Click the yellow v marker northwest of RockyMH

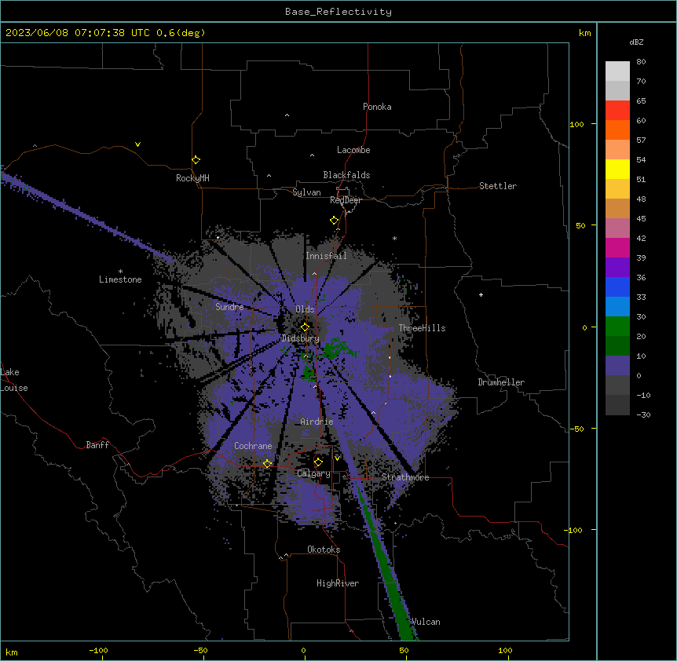pos(137,144)
